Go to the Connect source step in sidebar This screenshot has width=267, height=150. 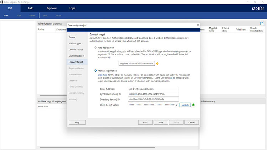point(76,49)
